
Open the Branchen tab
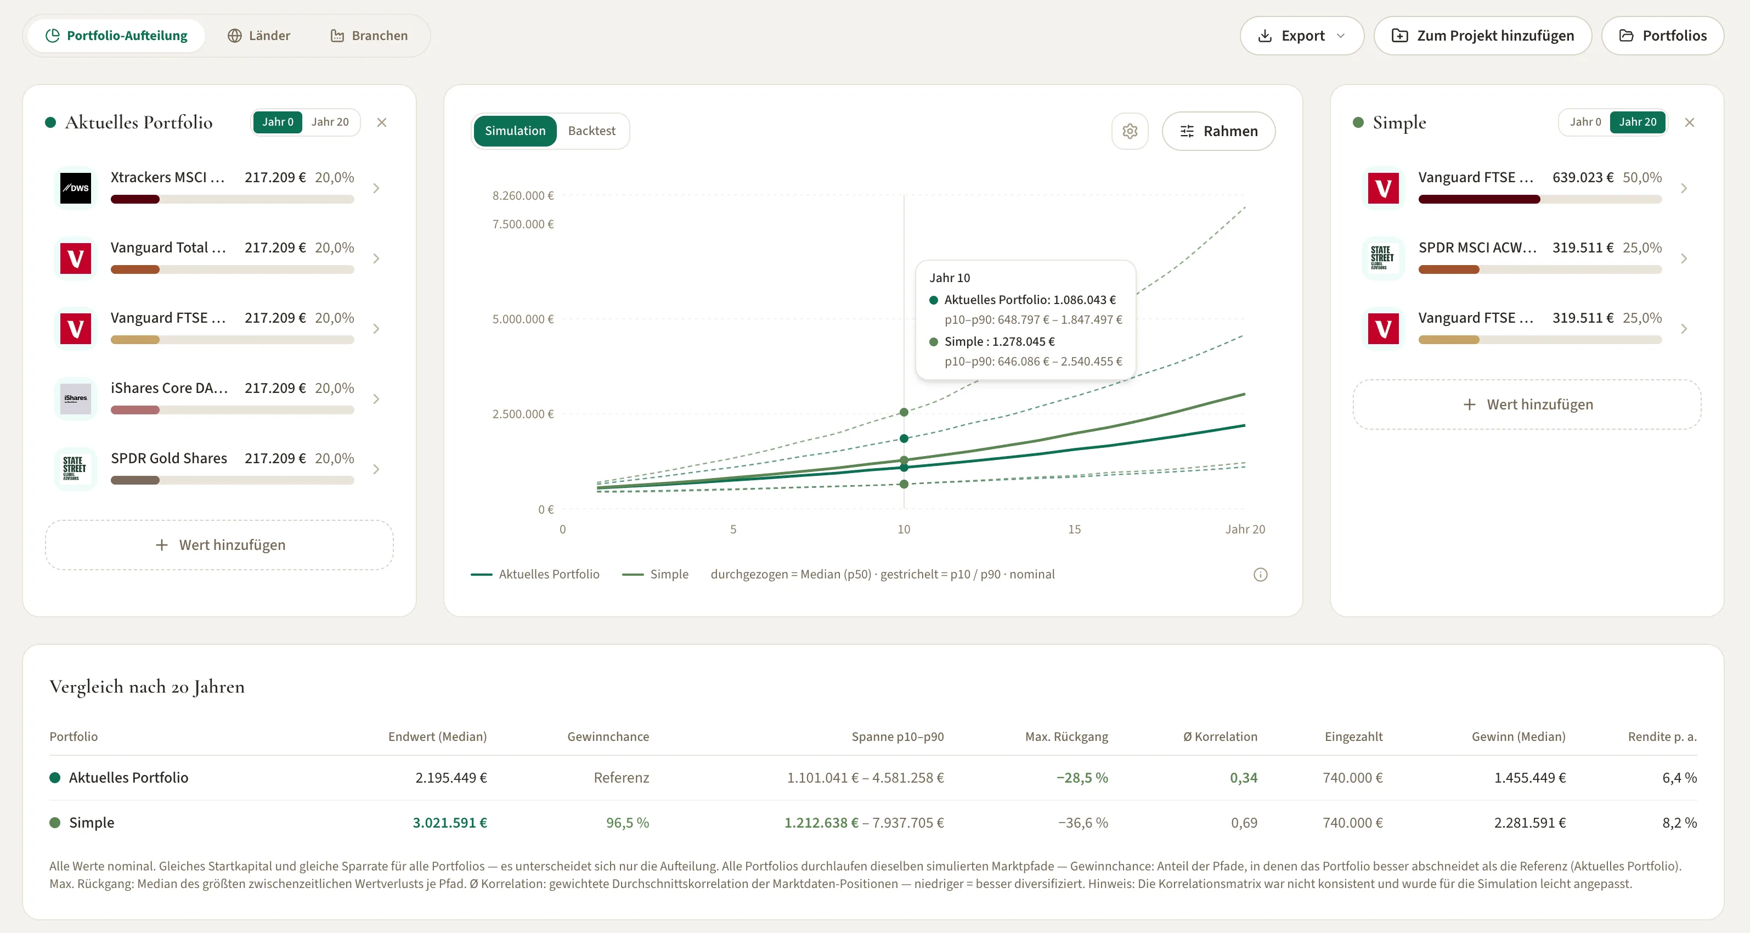[x=369, y=36]
